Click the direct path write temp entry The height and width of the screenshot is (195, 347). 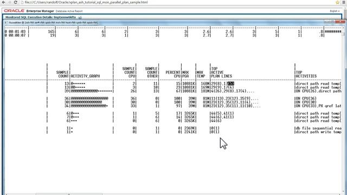[318, 132]
